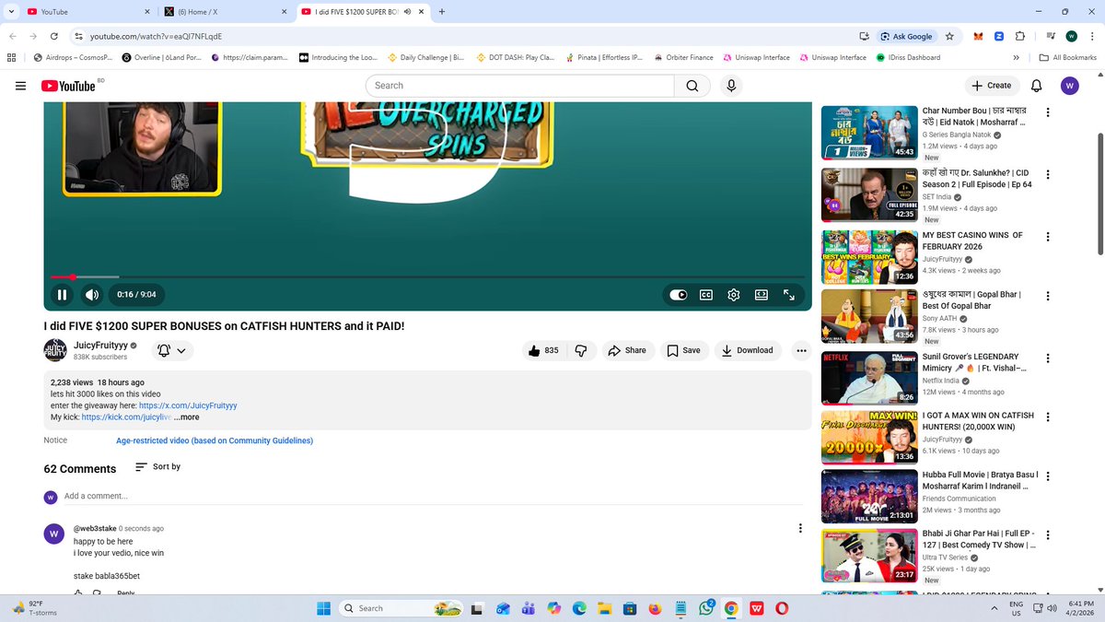Mute the video volume speaker icon
1105x622 pixels.
pyautogui.click(x=92, y=295)
